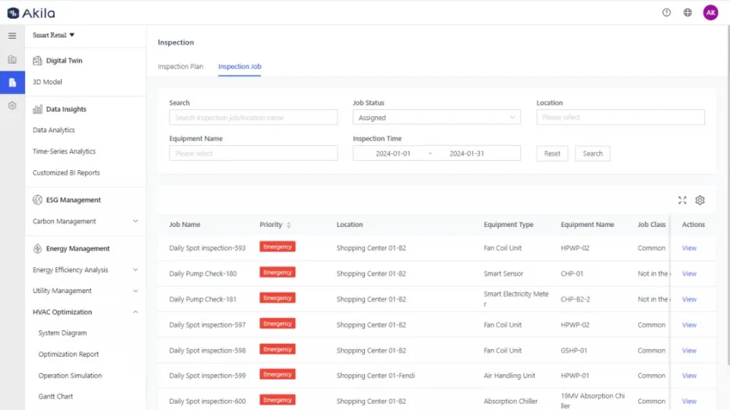This screenshot has height=410, width=730.
Task: Click Equipment Type column header
Action: pos(509,225)
